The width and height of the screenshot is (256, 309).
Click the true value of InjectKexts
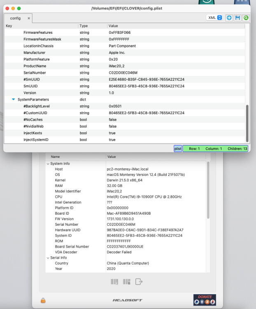(x=112, y=133)
